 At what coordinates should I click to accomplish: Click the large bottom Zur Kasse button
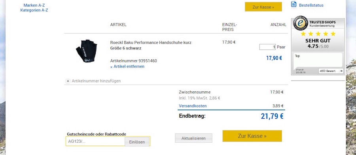pyautogui.click(x=252, y=136)
